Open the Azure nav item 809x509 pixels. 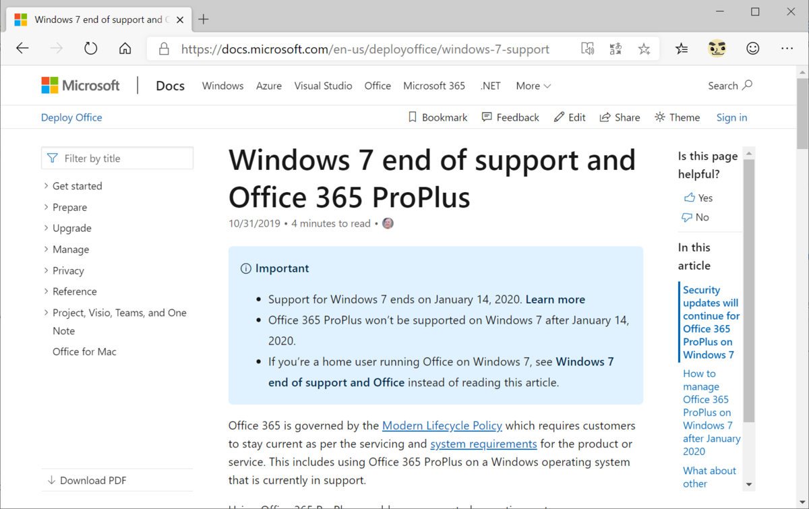(x=269, y=86)
